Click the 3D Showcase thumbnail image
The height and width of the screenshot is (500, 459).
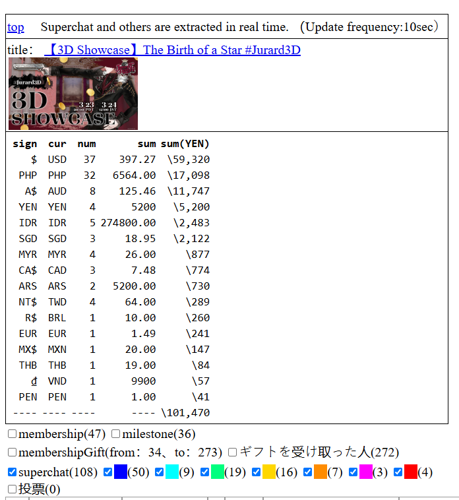(73, 94)
